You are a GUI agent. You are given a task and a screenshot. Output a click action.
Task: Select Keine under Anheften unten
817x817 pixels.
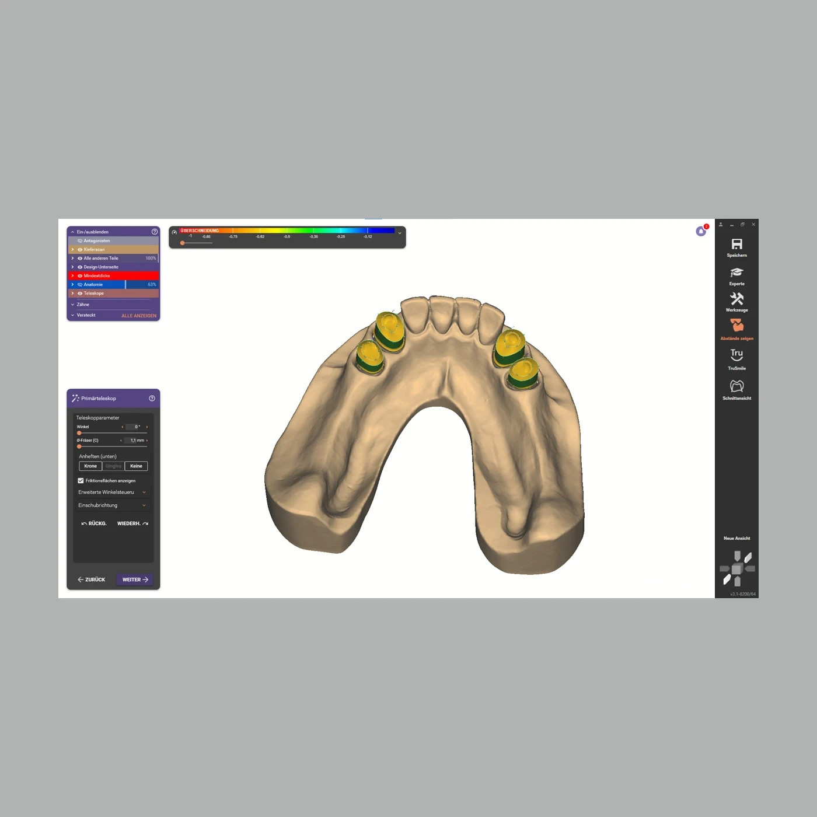136,466
